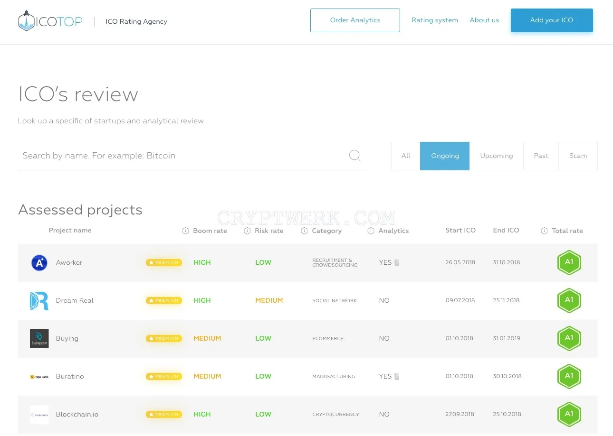Viewport: 613px width, 436px height.
Task: Switch to the Past tab
Action: point(541,156)
